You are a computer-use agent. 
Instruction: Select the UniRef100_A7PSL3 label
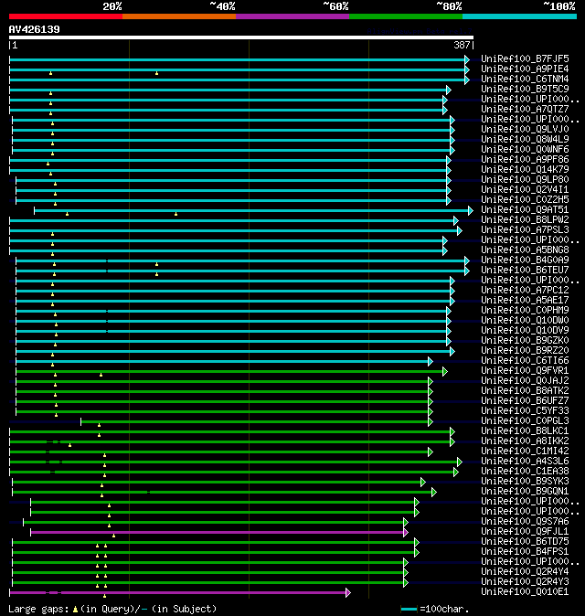[525, 229]
